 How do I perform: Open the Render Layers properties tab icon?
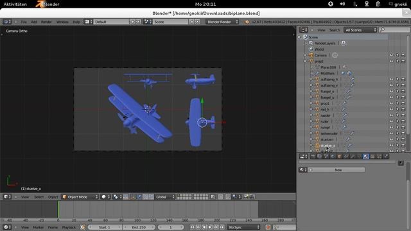click(320, 157)
